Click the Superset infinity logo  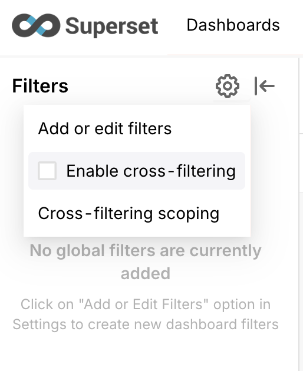click(x=36, y=25)
